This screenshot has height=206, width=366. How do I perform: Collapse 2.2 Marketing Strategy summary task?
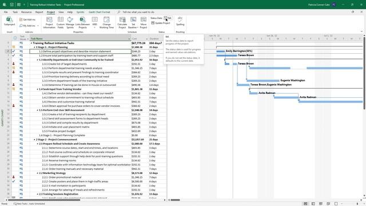tap(38, 173)
